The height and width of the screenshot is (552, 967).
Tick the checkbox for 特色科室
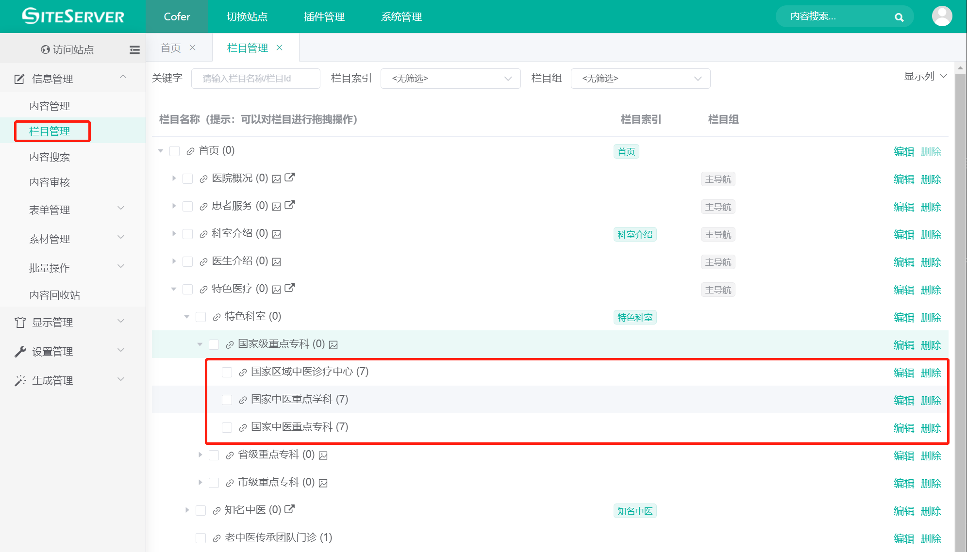pyautogui.click(x=201, y=317)
